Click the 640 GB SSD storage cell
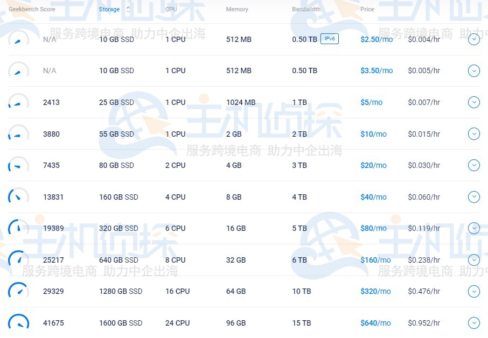Viewport: 488px width, 338px height. click(x=118, y=260)
